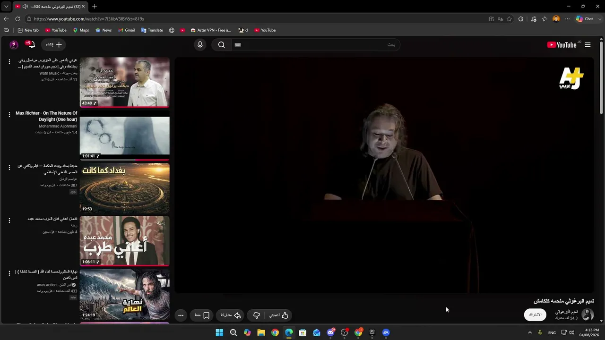Viewport: 605px width, 340px height.
Task: Open the تميم البرغوثي channel avatar
Action: pos(588,314)
